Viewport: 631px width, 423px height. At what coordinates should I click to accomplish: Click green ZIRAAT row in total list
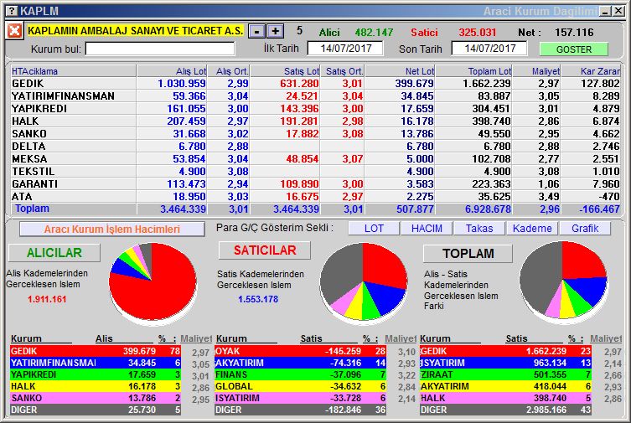click(505, 374)
